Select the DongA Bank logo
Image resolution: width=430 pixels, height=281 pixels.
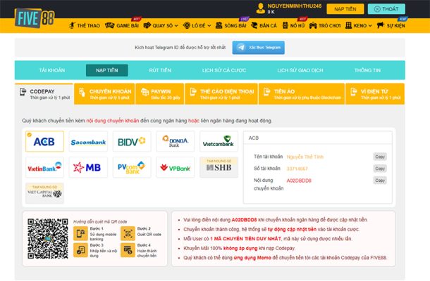tap(176, 141)
